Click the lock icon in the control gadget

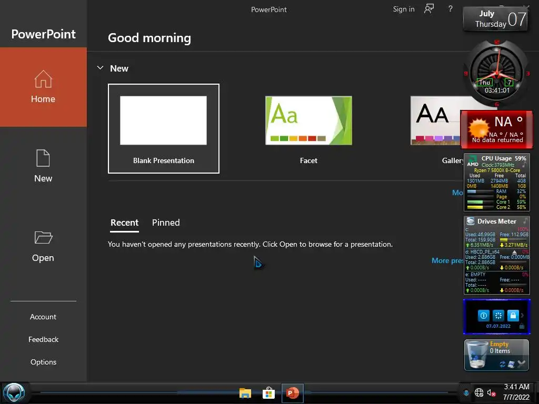pos(513,315)
